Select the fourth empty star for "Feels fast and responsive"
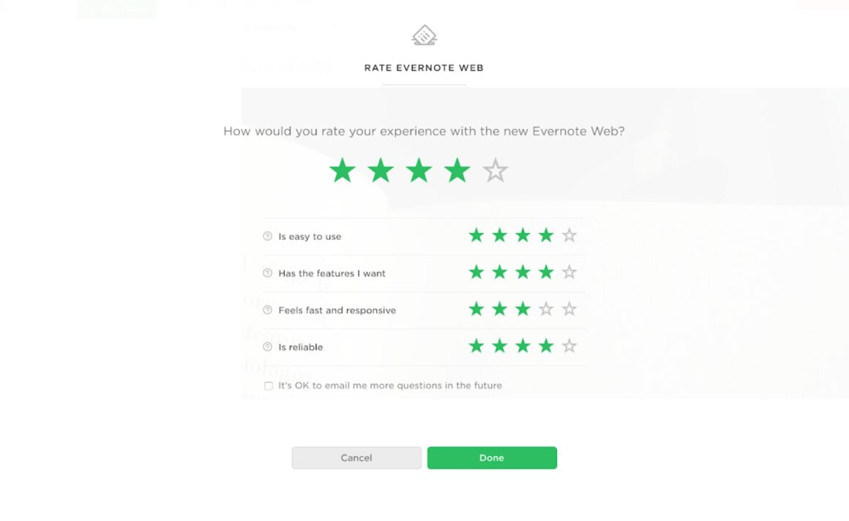This screenshot has height=521, width=849. tap(546, 308)
